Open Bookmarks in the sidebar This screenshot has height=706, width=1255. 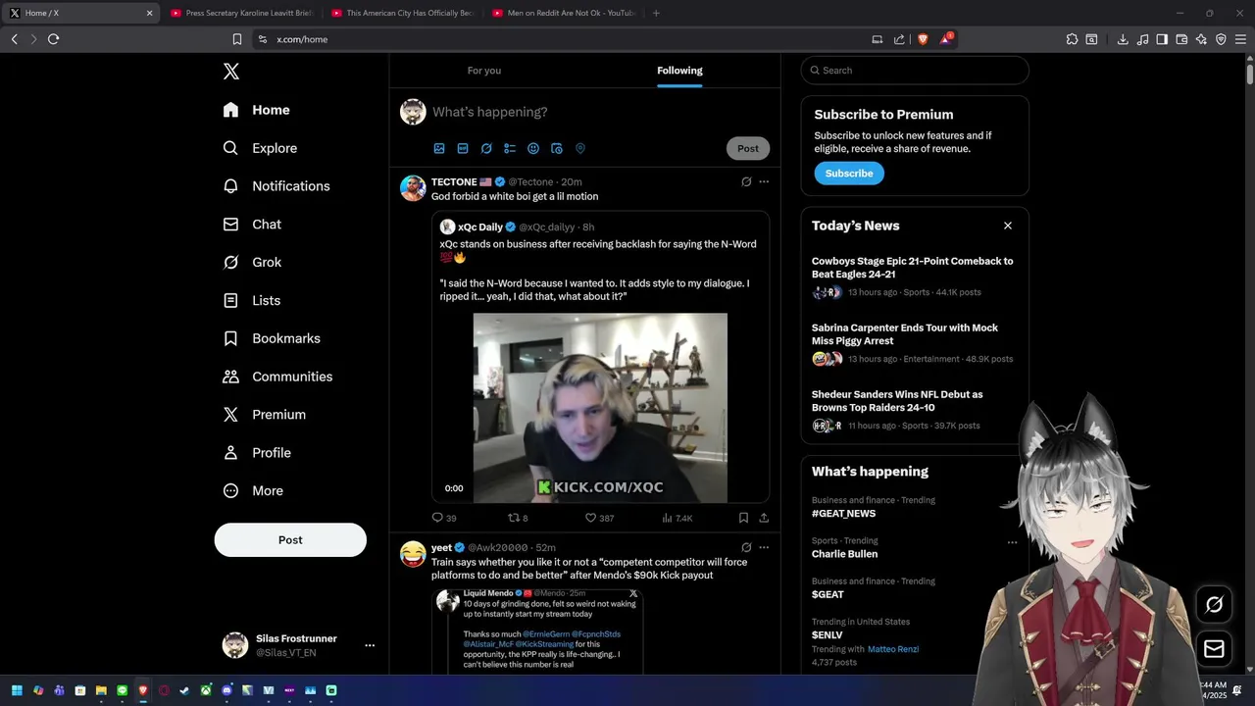point(272,338)
